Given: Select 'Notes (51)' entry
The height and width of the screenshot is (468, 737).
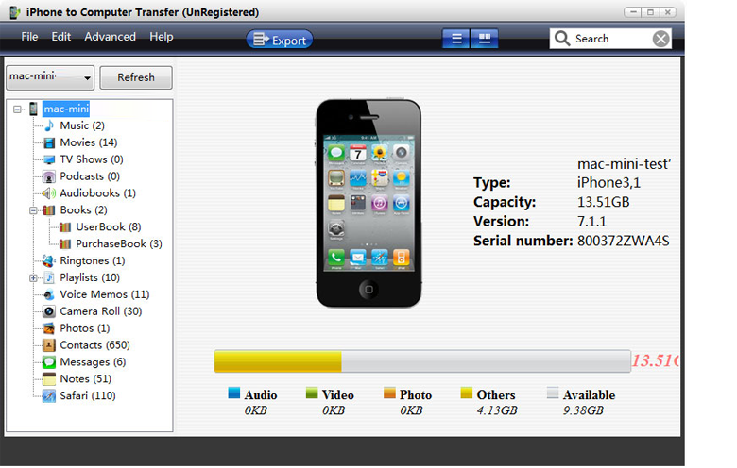Looking at the screenshot, I should 86,379.
